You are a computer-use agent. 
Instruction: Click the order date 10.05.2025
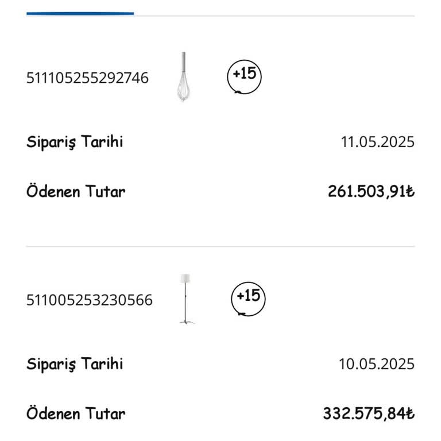tap(376, 364)
